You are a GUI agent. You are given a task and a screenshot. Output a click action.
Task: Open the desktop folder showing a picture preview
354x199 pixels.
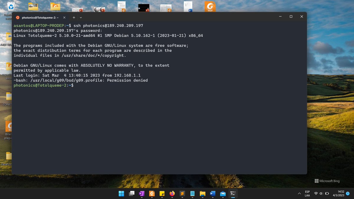click(33, 6)
